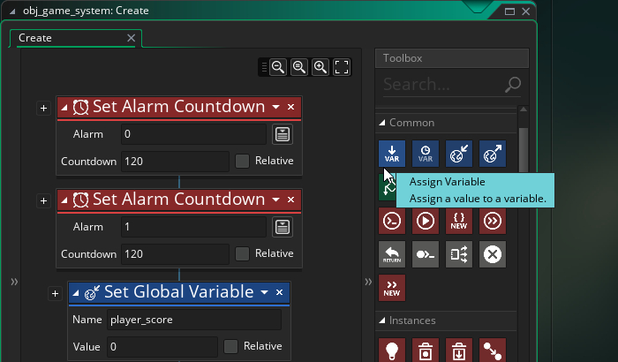This screenshot has width=618, height=362.
Task: Click the Value field of Set Global Variable
Action: point(162,347)
